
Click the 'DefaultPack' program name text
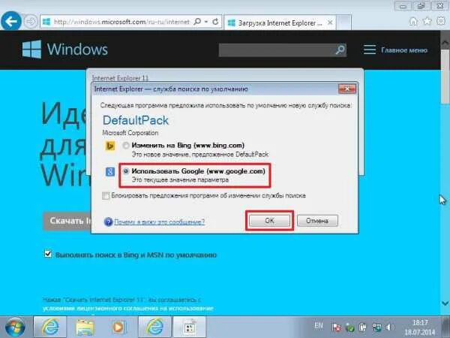pos(136,120)
